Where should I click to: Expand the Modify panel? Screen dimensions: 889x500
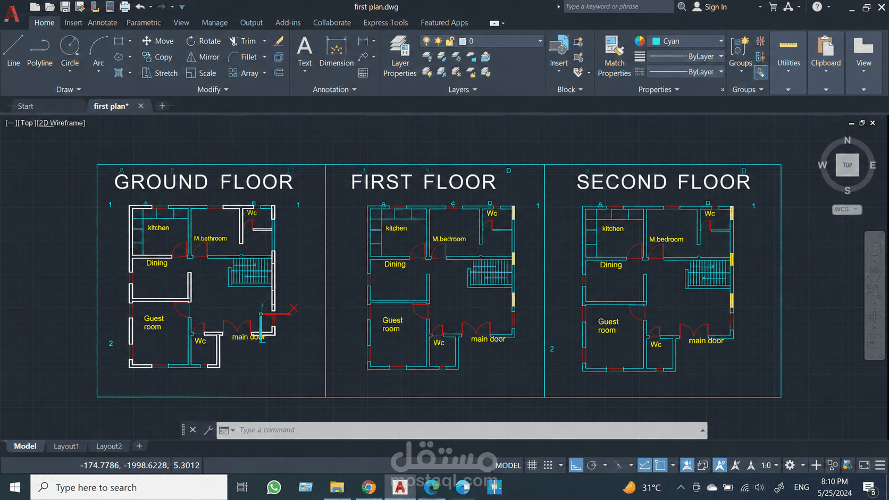point(213,89)
